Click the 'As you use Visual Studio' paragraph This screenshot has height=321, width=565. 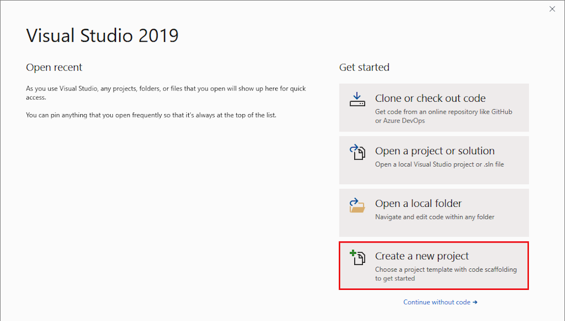tap(166, 93)
